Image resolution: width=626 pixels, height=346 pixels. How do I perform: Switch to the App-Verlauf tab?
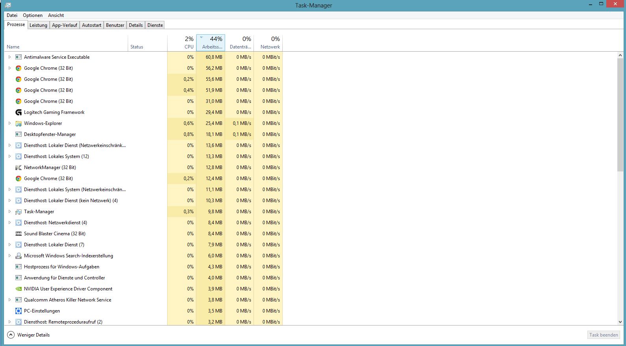pos(65,25)
